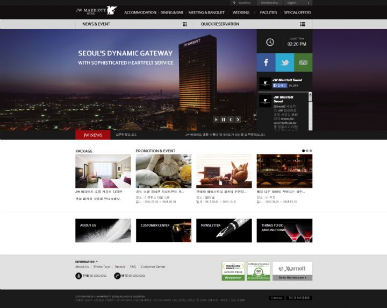
Task: Open the Quick Reservation list icon
Action: point(303,24)
